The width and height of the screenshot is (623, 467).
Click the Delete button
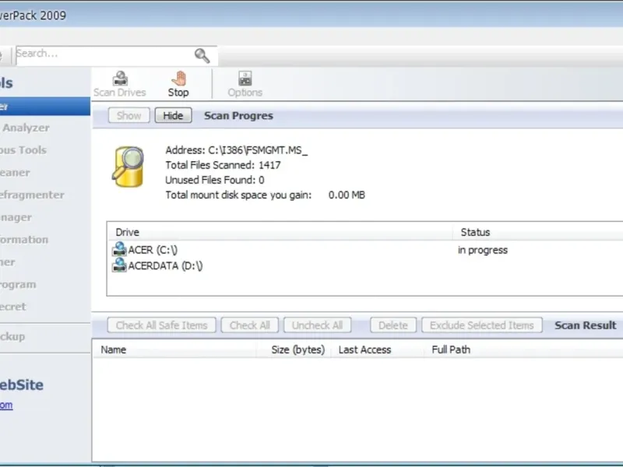point(393,325)
